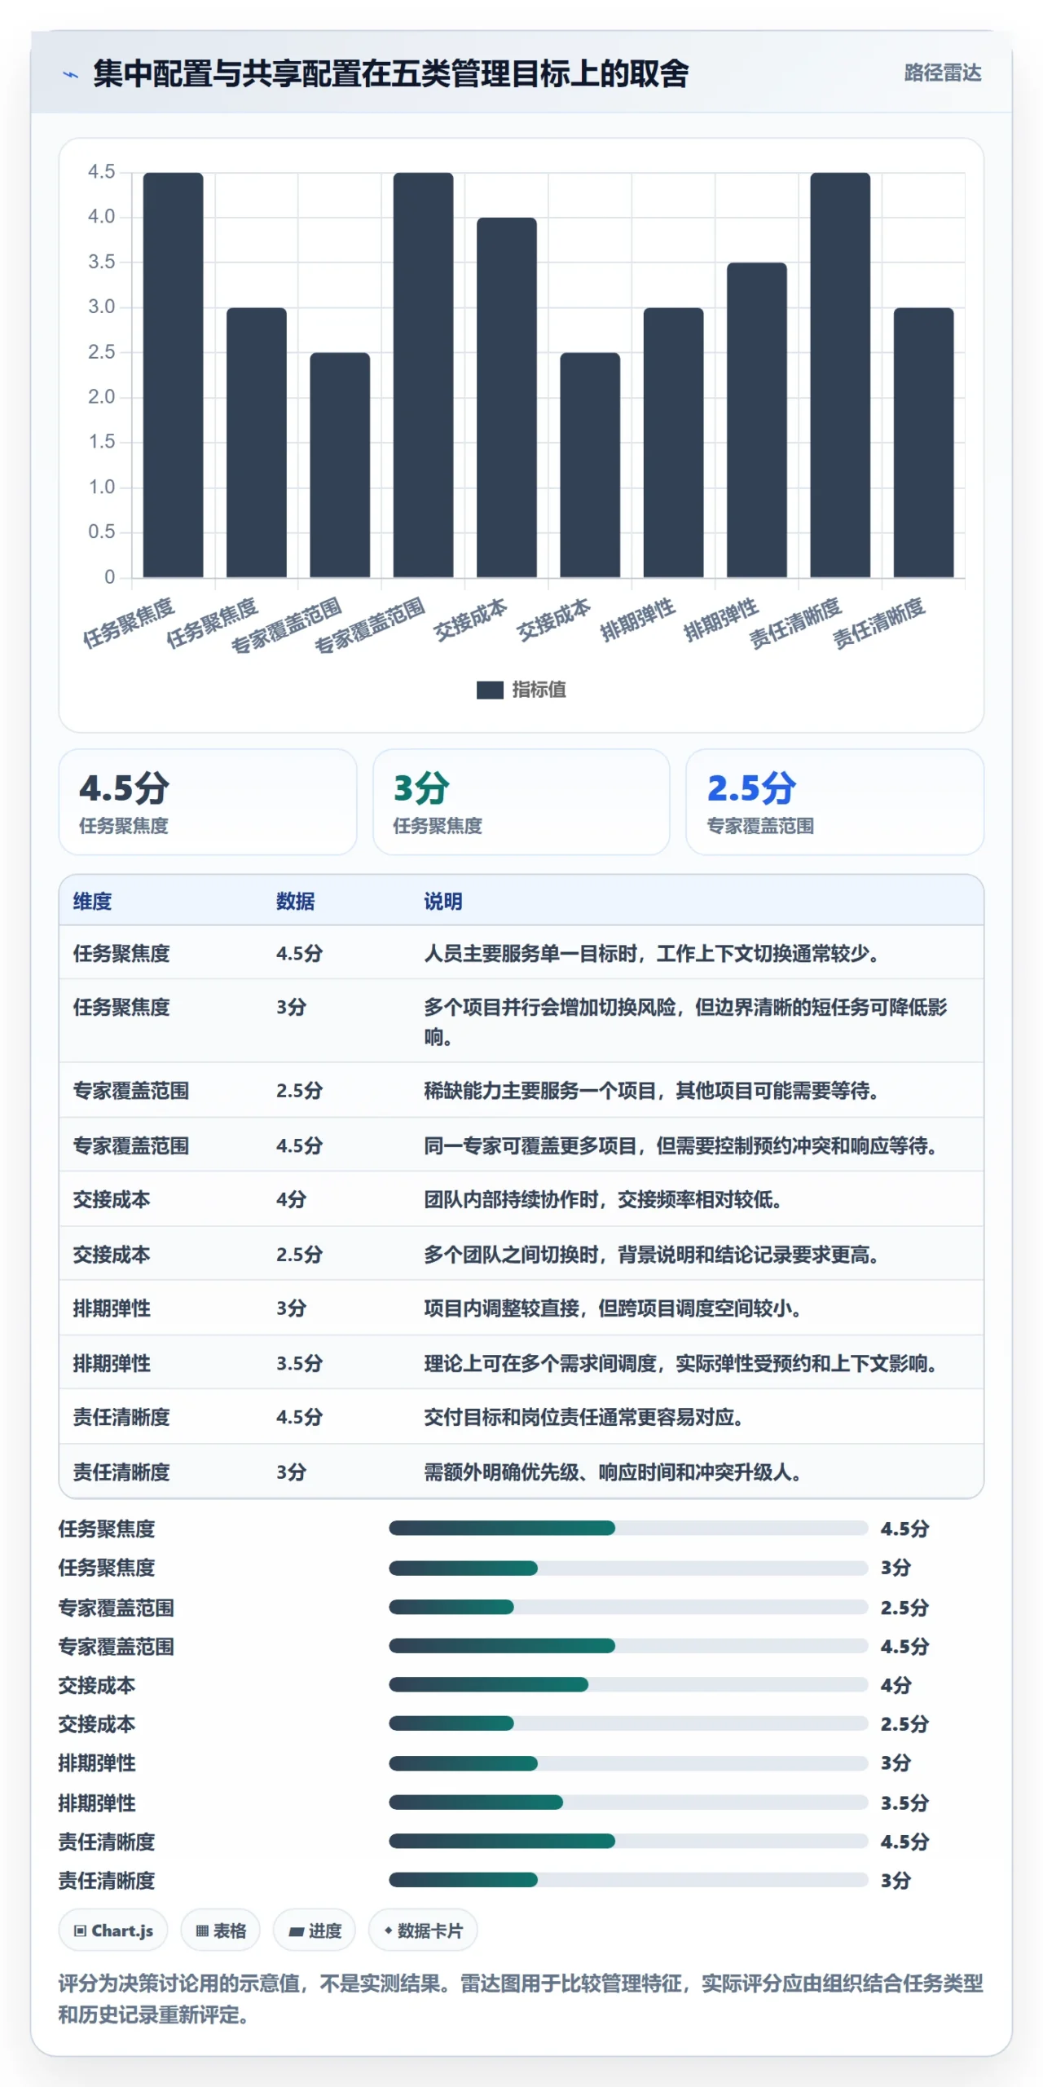The height and width of the screenshot is (2087, 1043).
Task: Select the 责任清晰度 chart bar reaching 3.0
Action: pos(923,443)
